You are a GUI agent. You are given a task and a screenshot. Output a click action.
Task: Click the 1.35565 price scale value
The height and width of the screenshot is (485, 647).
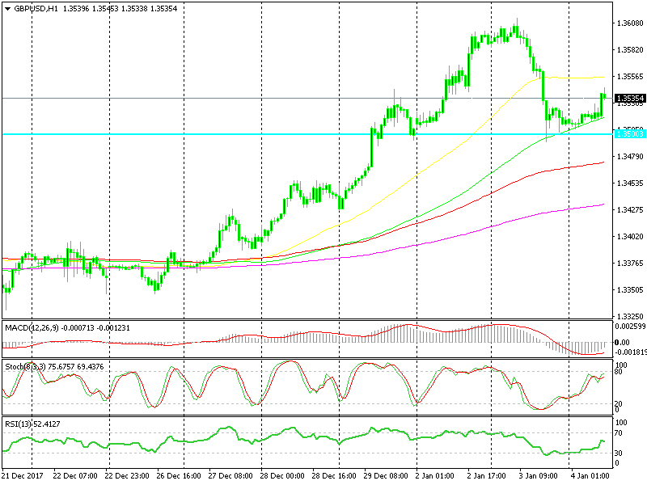(x=630, y=77)
